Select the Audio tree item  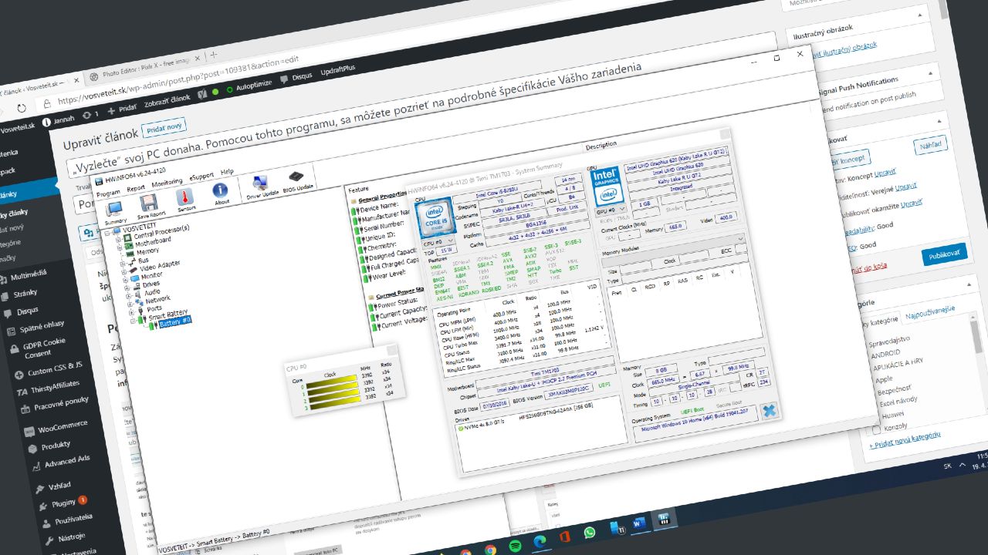pos(153,293)
